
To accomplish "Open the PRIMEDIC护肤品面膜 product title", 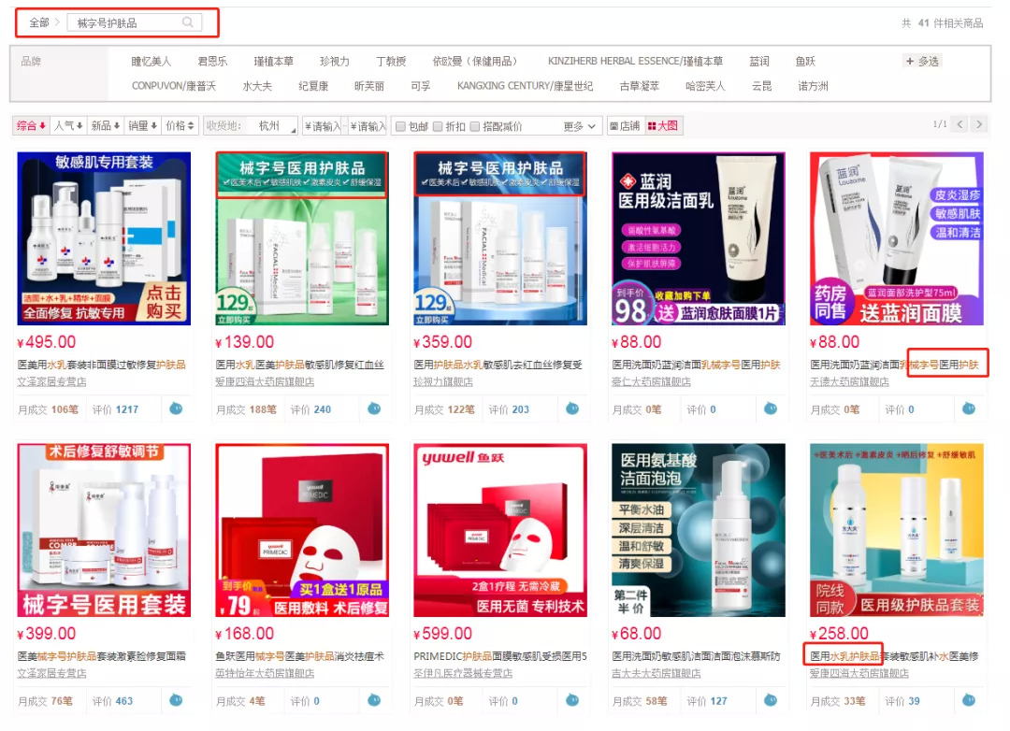I will pyautogui.click(x=499, y=656).
